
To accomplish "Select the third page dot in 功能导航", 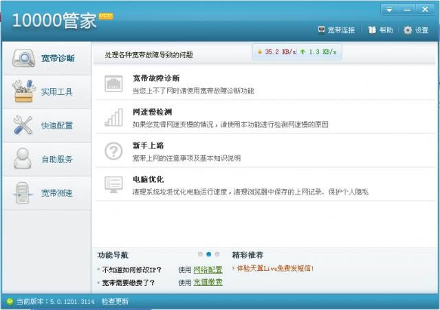I will click(217, 254).
